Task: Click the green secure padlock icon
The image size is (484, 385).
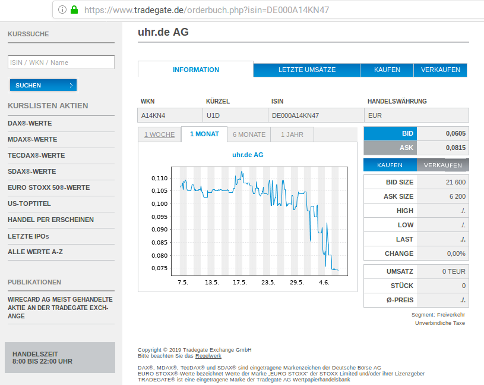Action: tap(74, 10)
